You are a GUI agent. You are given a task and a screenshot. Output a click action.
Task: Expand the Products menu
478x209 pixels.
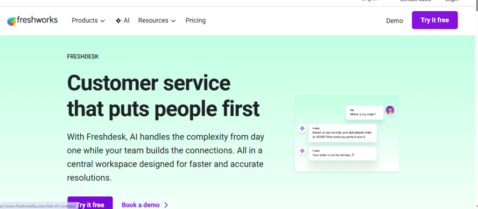coord(88,21)
